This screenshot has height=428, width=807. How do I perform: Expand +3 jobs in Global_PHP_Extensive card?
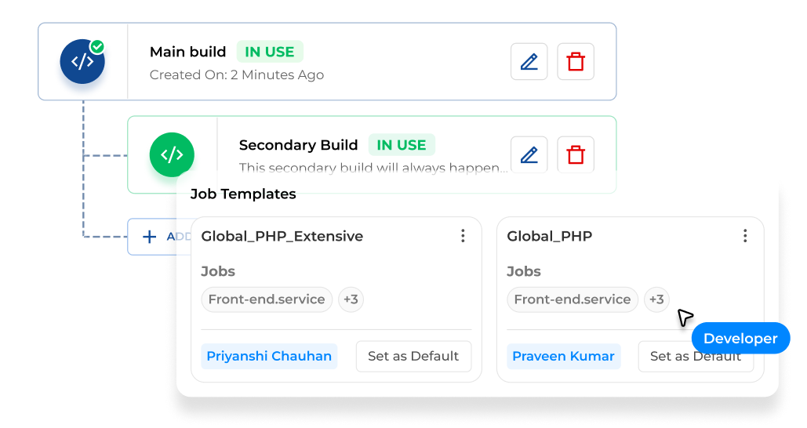point(351,299)
